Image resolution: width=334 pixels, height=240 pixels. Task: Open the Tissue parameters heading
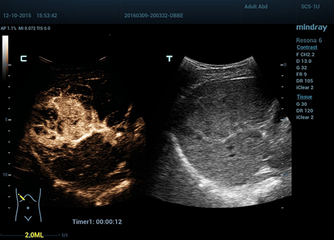(304, 97)
